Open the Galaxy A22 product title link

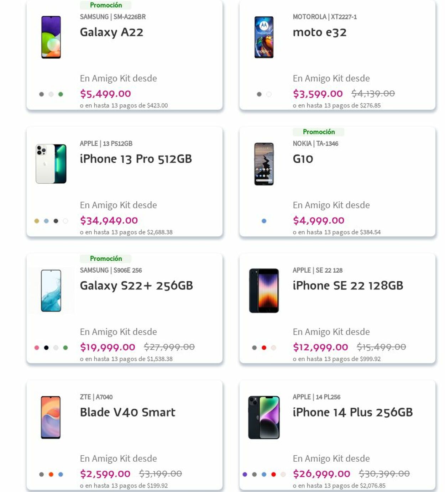pos(111,32)
